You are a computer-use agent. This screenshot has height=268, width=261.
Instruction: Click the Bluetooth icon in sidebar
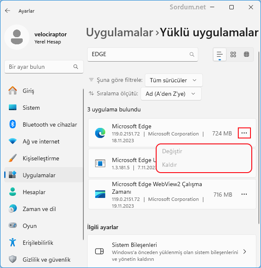pos(13,124)
